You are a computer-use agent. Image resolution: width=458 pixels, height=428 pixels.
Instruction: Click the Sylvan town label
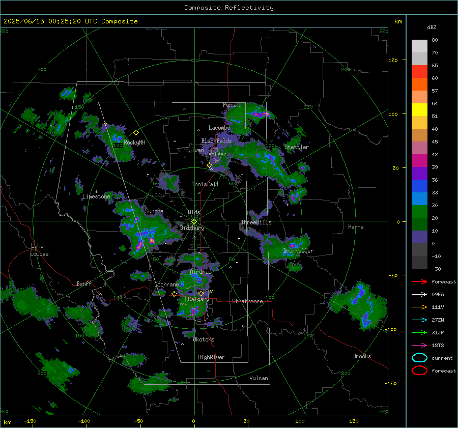194,150
